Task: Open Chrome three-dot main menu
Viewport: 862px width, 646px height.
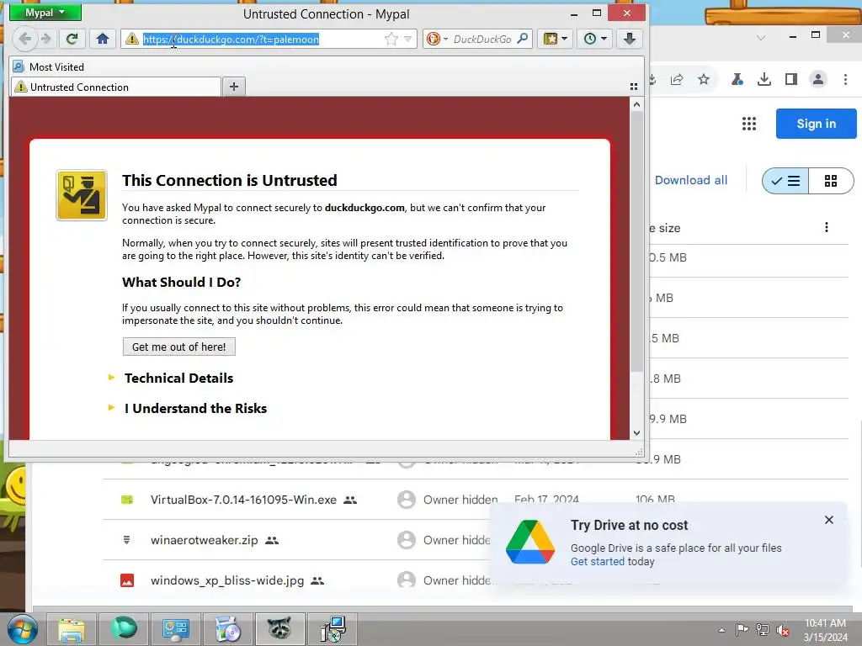Action: (845, 80)
